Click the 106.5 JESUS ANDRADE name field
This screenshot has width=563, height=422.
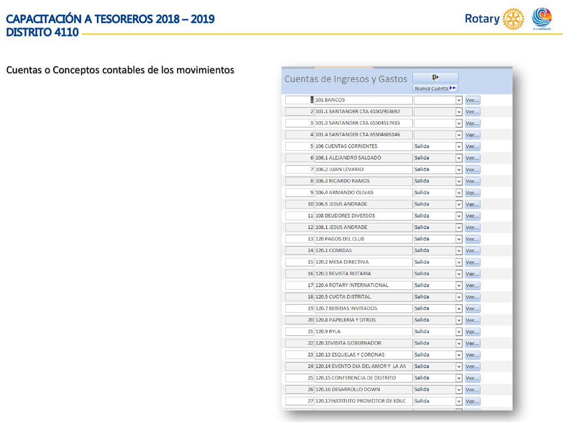[x=363, y=204]
